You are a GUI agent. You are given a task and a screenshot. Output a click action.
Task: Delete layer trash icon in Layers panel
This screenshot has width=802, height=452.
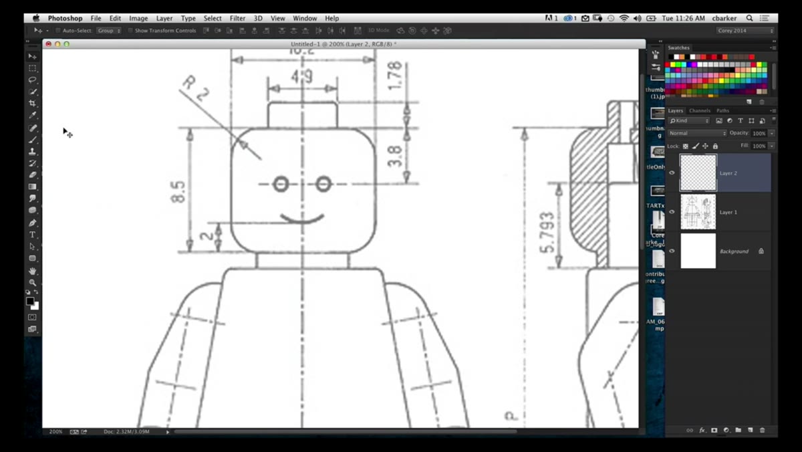pyautogui.click(x=762, y=431)
